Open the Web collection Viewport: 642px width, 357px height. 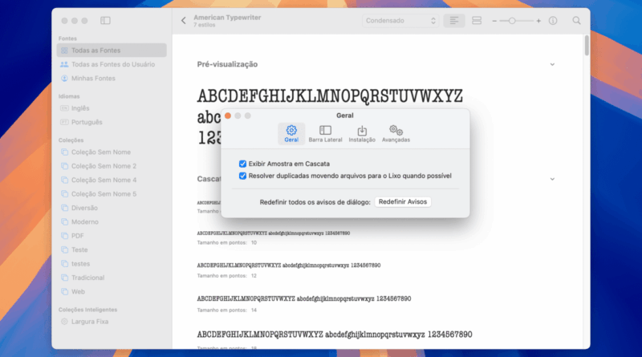click(x=112, y=291)
